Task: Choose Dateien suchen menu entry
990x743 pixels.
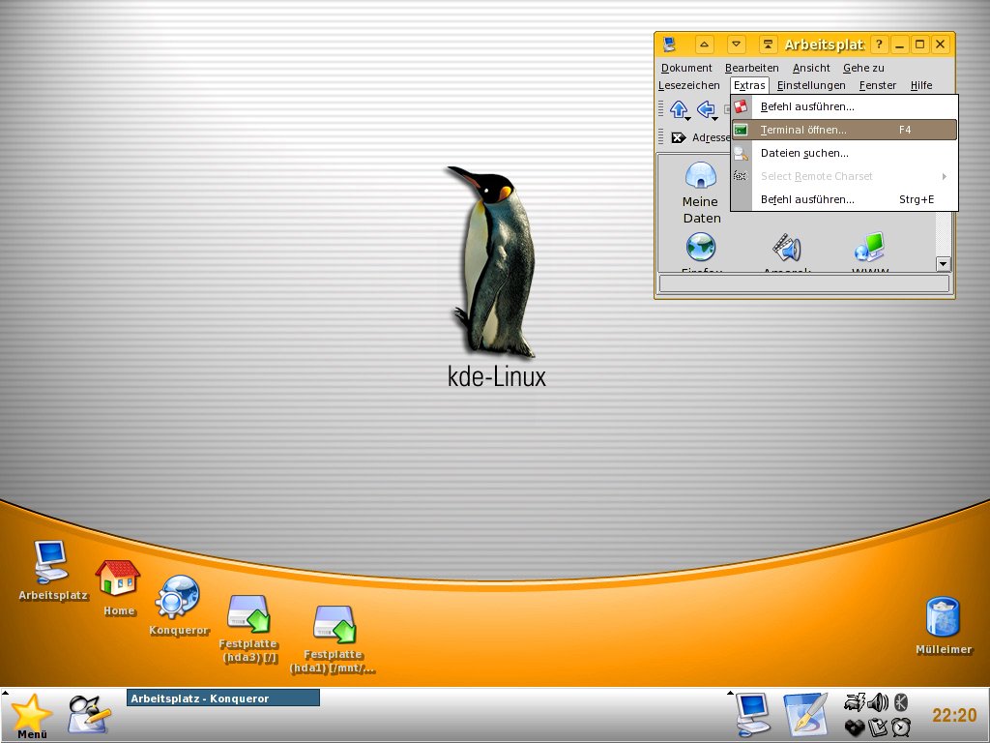Action: point(844,153)
